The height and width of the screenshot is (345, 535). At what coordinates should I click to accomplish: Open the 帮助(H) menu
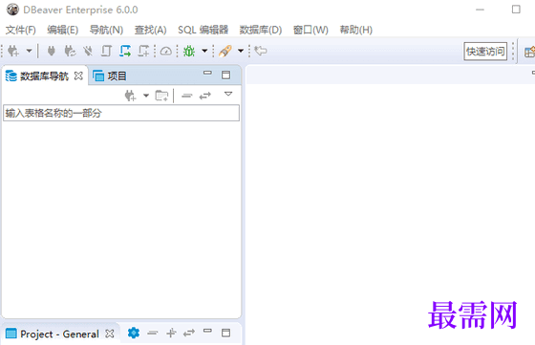click(x=355, y=30)
